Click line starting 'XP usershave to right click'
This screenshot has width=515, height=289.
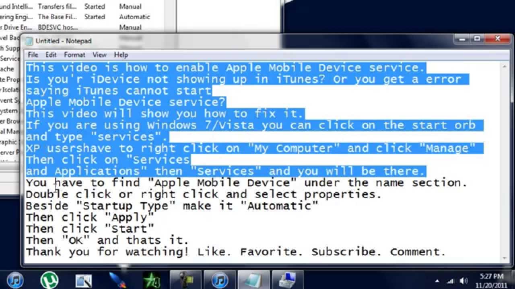tap(251, 148)
